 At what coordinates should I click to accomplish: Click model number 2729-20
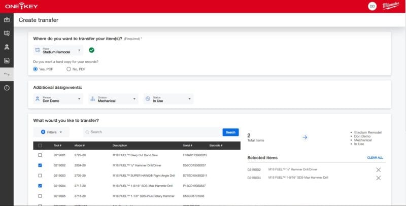(80, 155)
